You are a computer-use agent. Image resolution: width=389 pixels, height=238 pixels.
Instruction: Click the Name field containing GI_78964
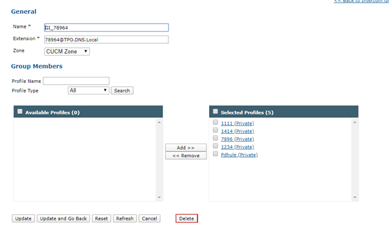(x=106, y=28)
